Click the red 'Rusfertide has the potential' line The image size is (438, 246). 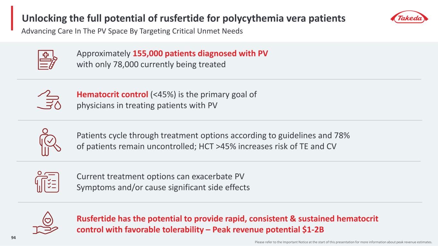click(x=228, y=219)
